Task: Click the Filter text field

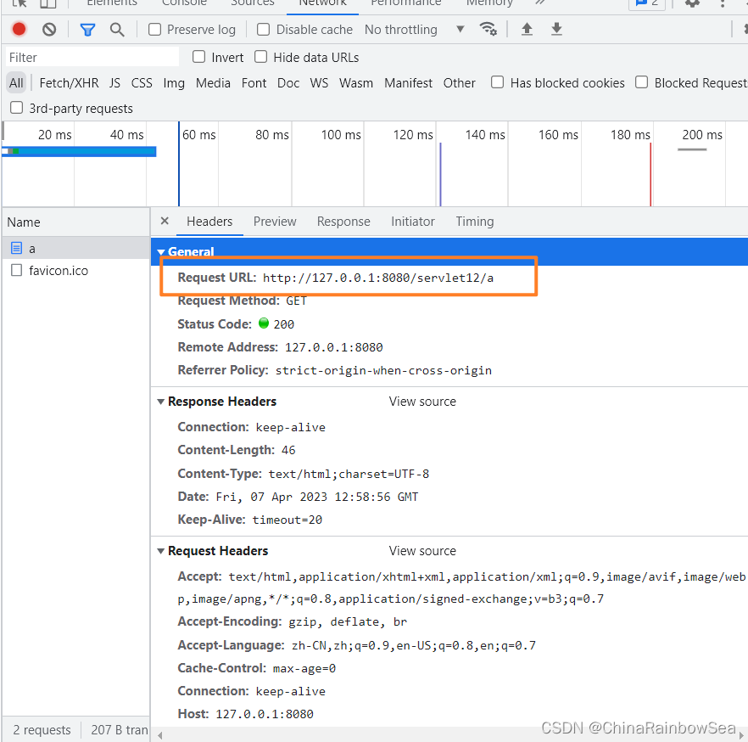Action: tap(92, 57)
